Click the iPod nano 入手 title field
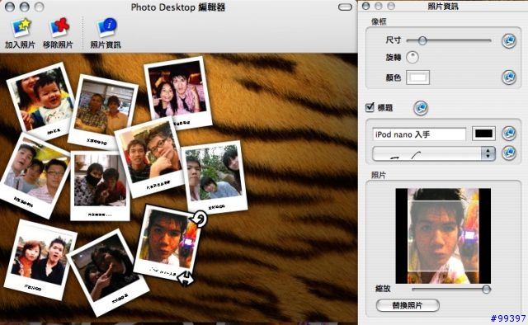This screenshot has width=528, height=325. coord(419,134)
